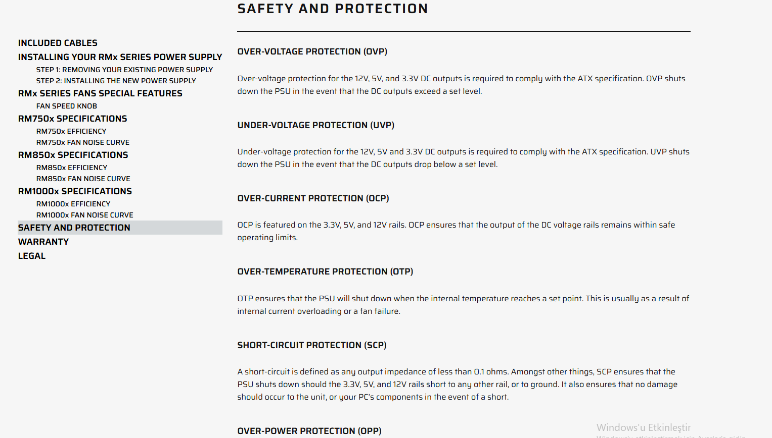The height and width of the screenshot is (438, 772).
Task: Open the INCLUDED CABLES section
Action: pyautogui.click(x=58, y=43)
